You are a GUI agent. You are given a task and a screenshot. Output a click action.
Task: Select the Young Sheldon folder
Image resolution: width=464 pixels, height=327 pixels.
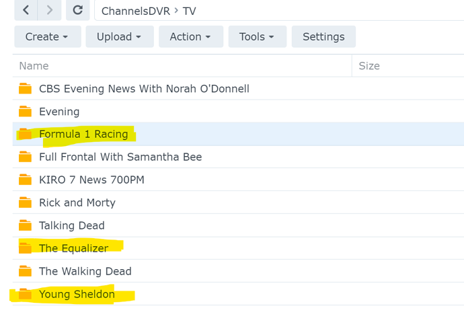(77, 294)
